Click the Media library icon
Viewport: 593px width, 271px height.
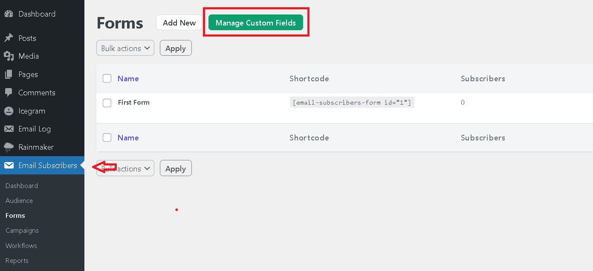click(9, 56)
